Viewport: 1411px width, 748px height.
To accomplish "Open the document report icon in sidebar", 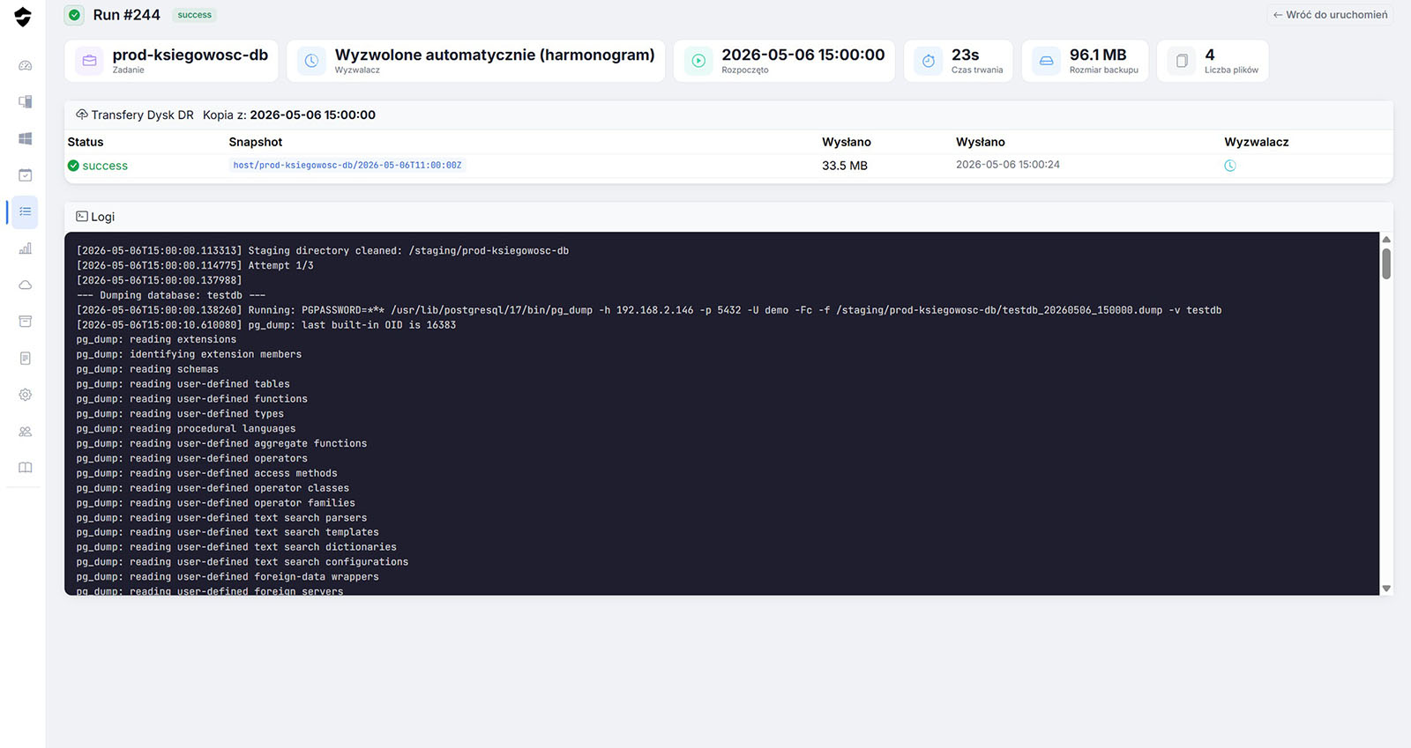I will tap(26, 358).
